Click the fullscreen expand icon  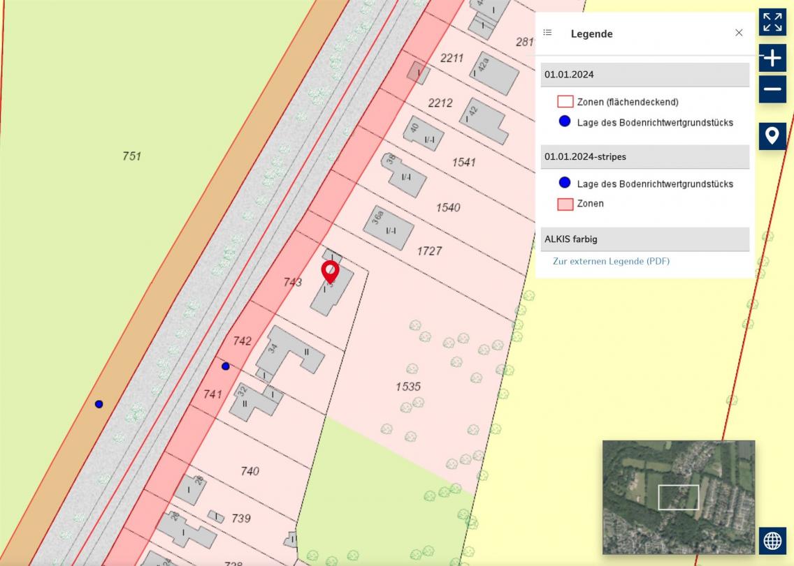point(772,22)
